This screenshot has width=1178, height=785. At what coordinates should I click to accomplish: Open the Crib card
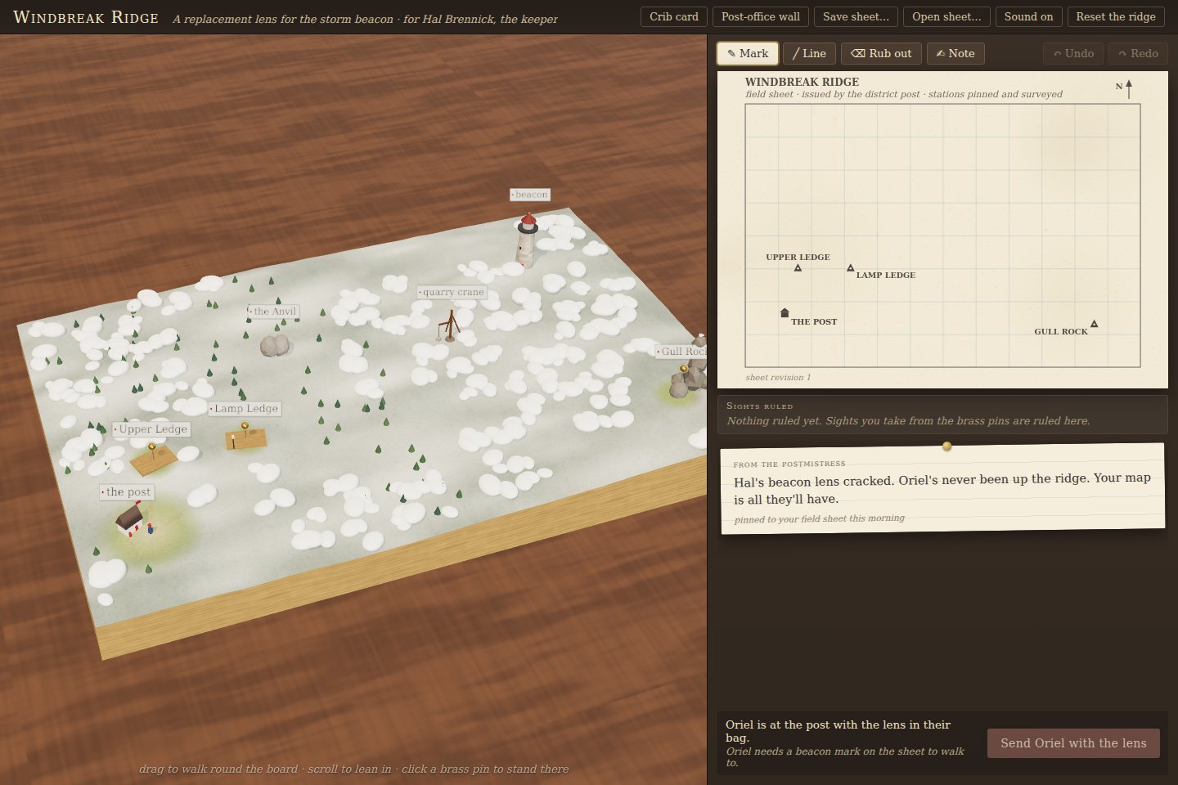pyautogui.click(x=674, y=16)
